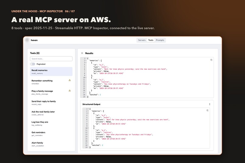Click the "matched": 2 line in Results
Viewport: 245px width, 163px height.
[x=95, y=95]
